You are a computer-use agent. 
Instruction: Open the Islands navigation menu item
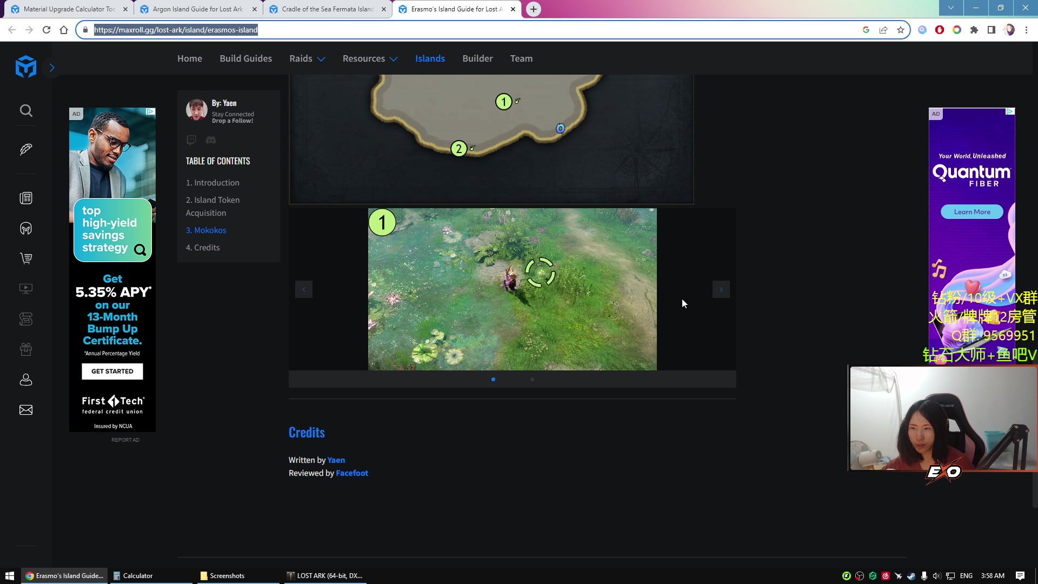pyautogui.click(x=430, y=58)
